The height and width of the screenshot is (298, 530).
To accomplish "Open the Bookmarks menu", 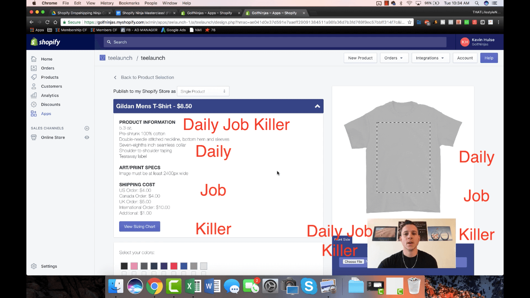I will tap(129, 3).
